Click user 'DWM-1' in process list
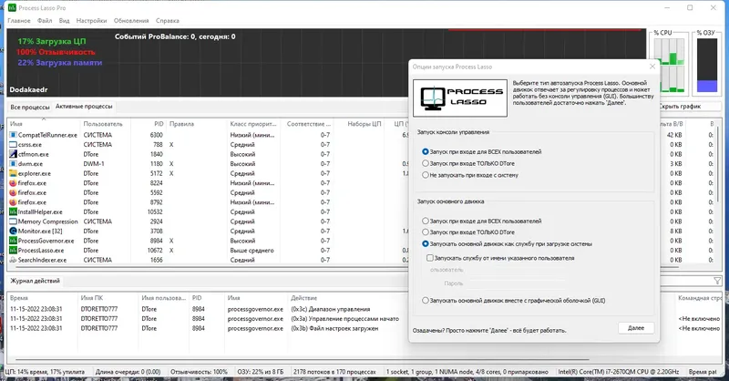The width and height of the screenshot is (729, 381). 94,164
